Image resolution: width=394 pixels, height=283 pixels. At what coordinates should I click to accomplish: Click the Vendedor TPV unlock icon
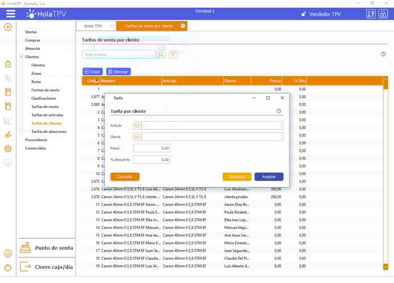(x=304, y=14)
